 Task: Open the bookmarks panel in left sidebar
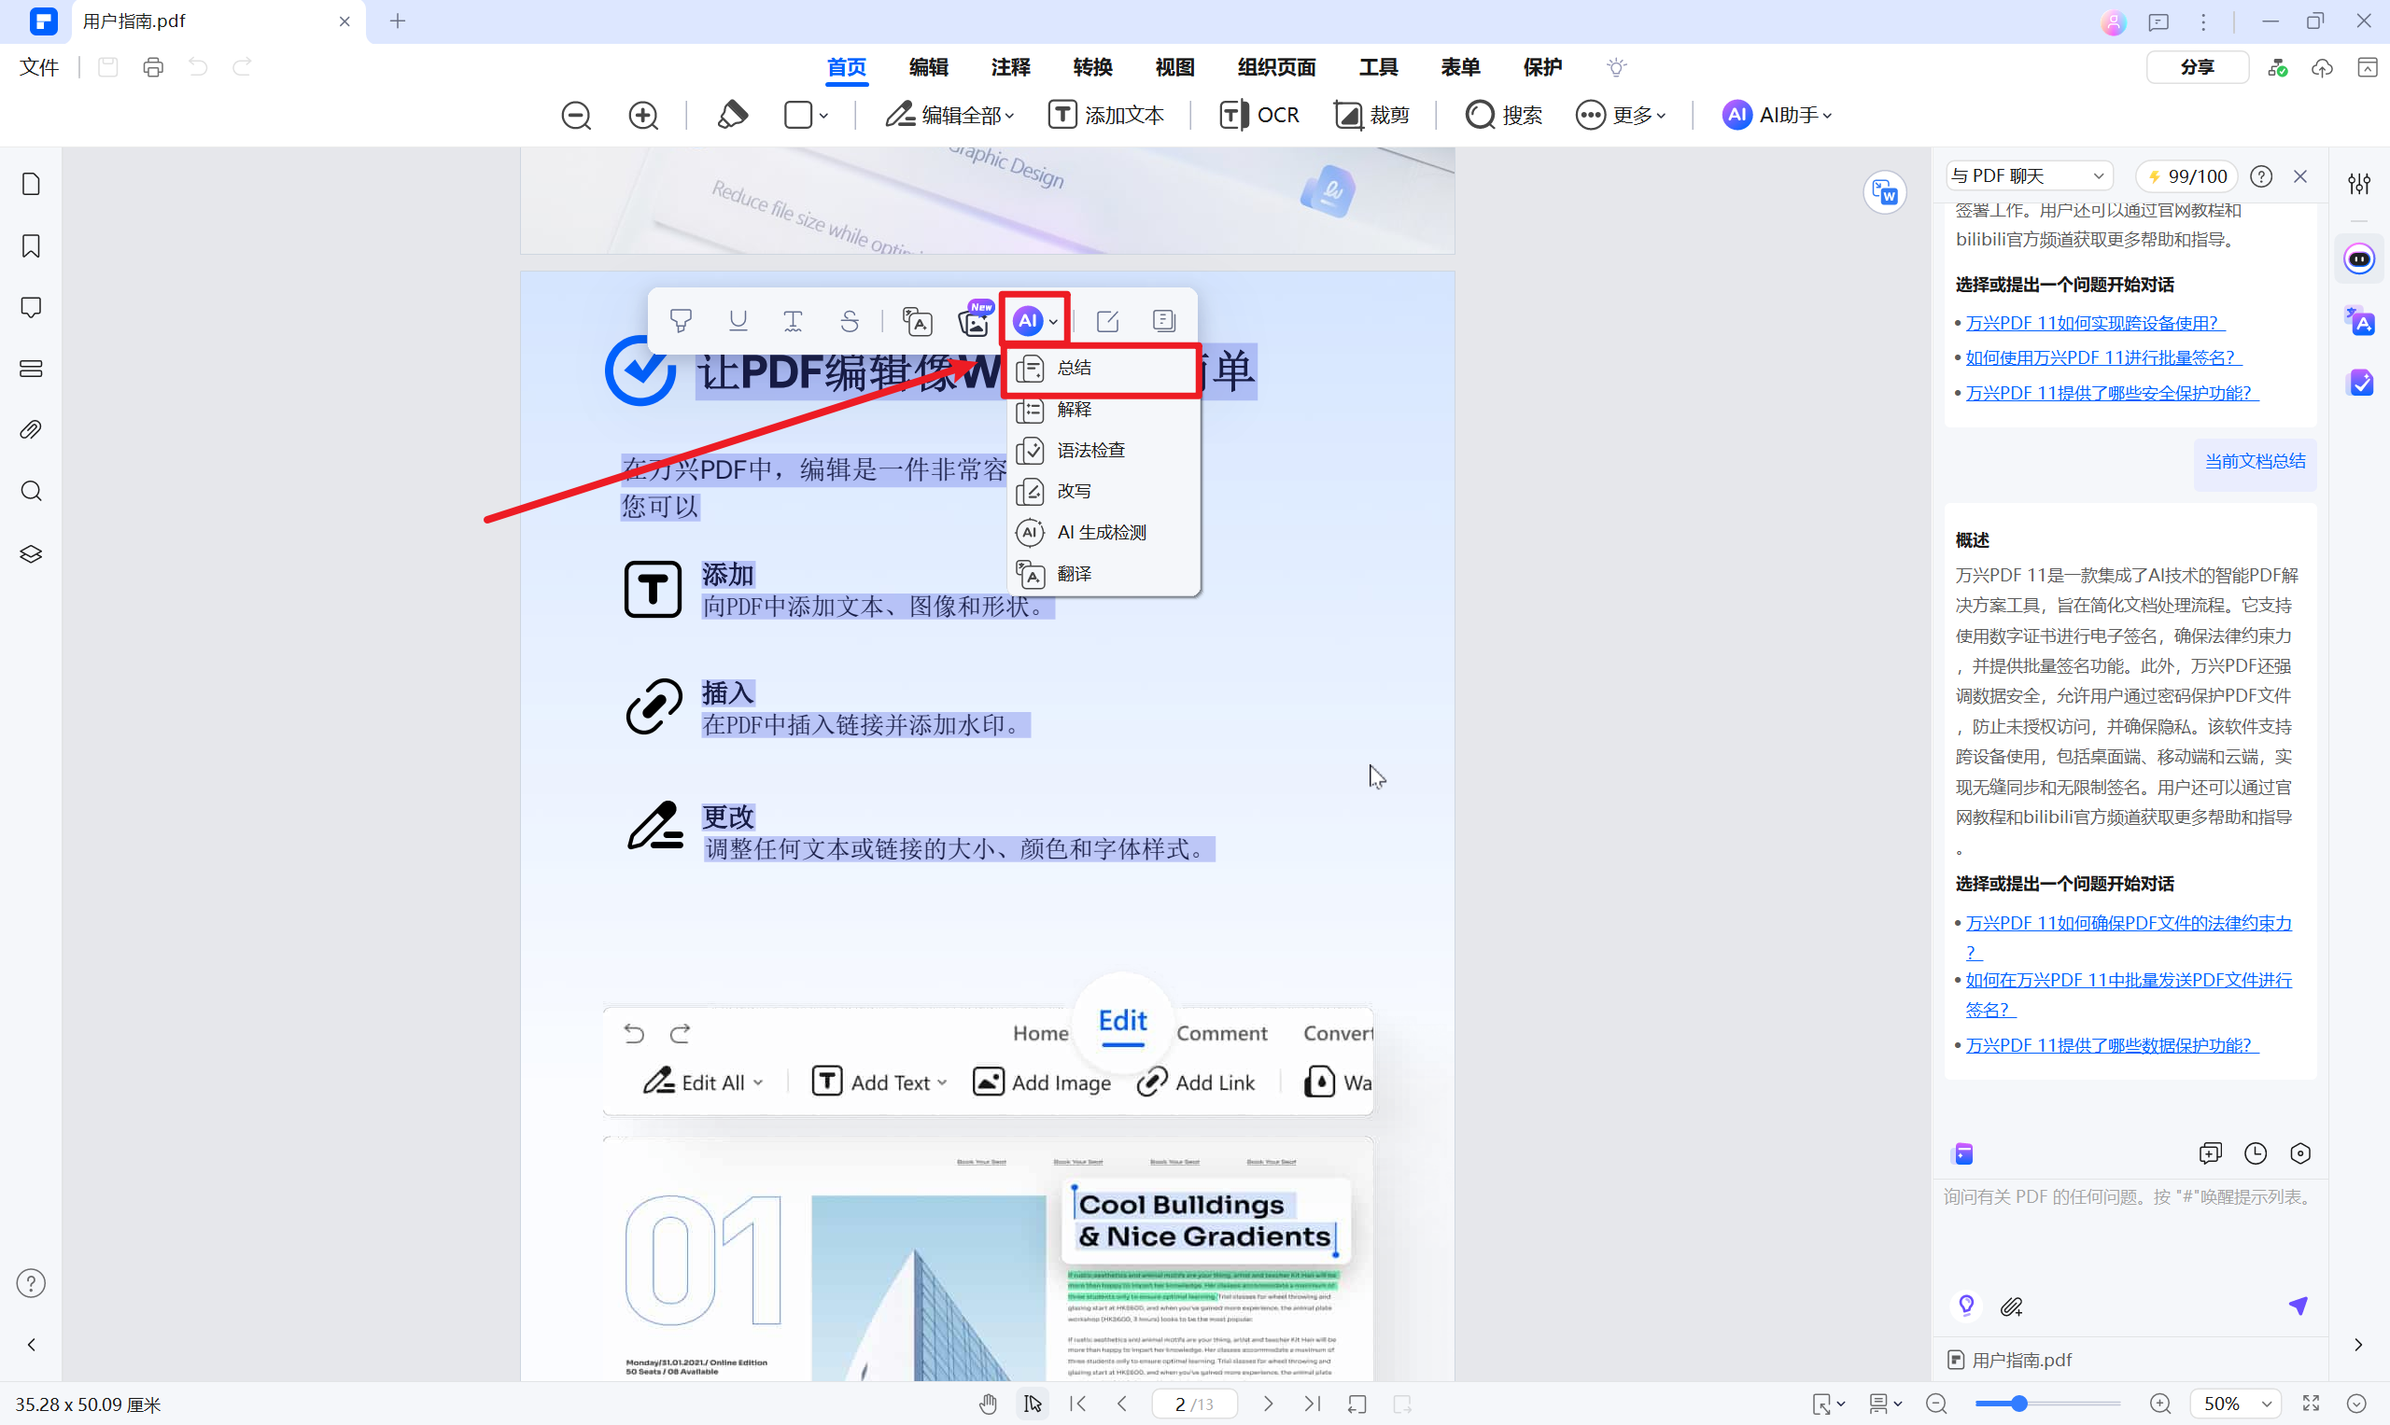(x=31, y=245)
